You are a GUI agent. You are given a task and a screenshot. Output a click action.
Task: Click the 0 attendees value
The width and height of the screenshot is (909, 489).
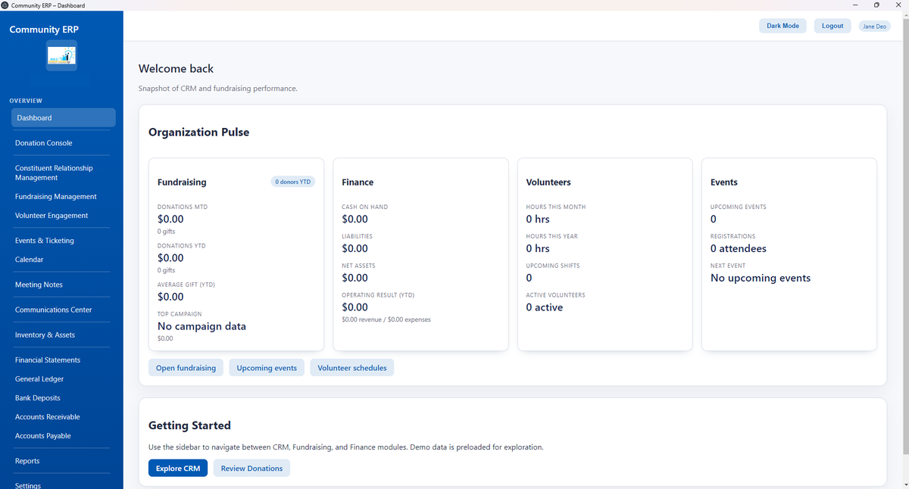(739, 248)
